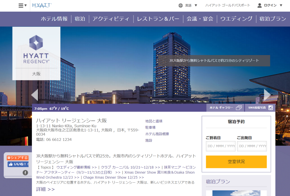Expand the 言語 language dropdown
Screen dimensions: 290x196
(188, 6)
